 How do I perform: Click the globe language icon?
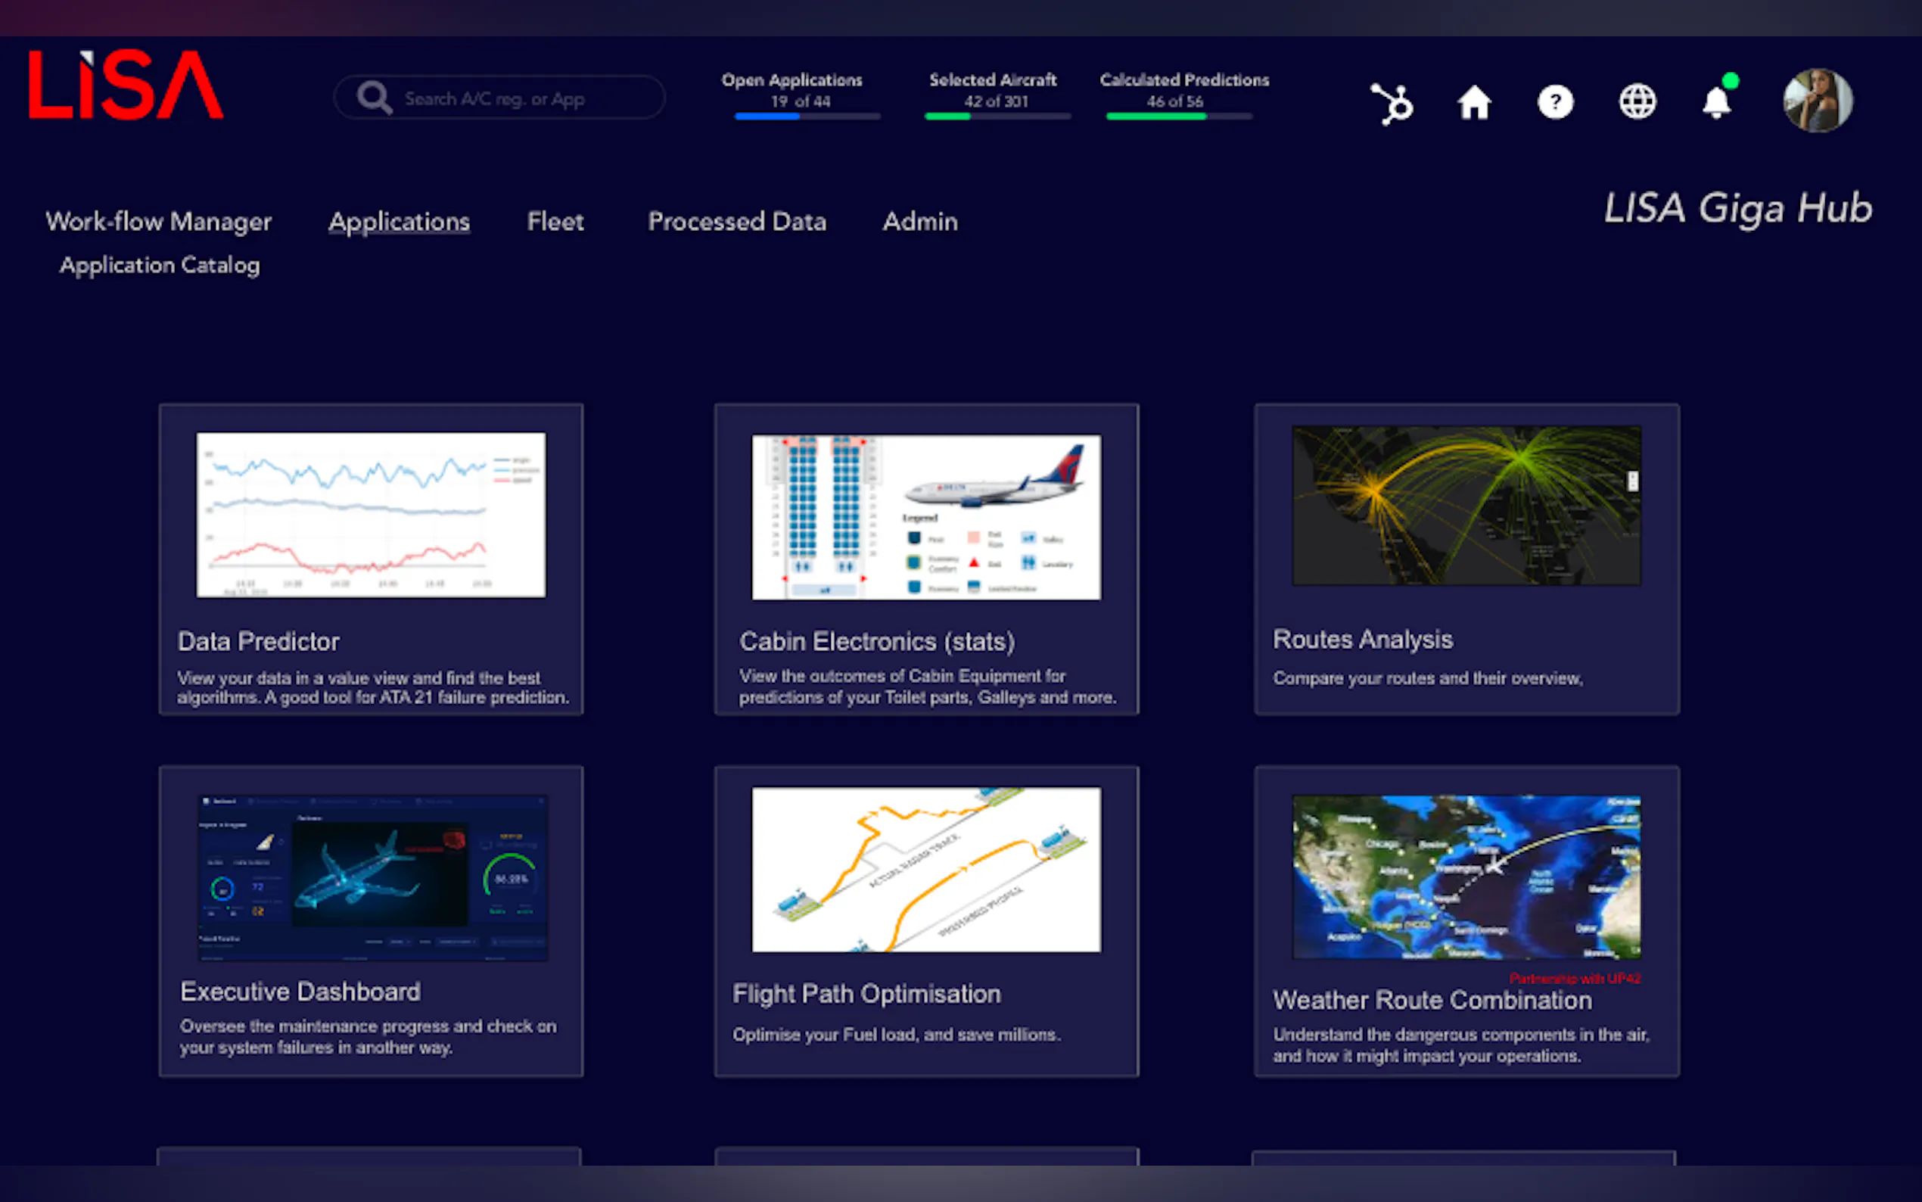1637,102
